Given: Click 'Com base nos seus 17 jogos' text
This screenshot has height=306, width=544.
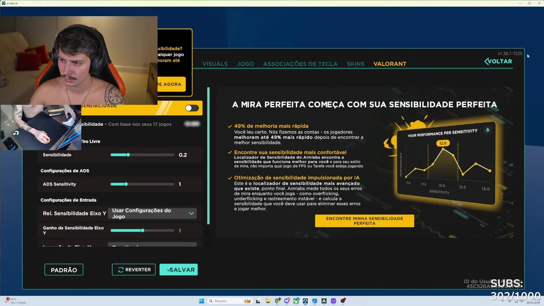Looking at the screenshot, I should coord(140,124).
